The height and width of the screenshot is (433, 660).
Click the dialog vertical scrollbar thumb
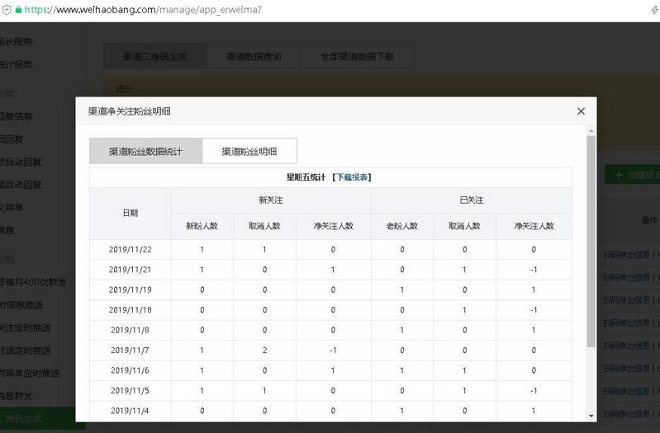pos(591,241)
